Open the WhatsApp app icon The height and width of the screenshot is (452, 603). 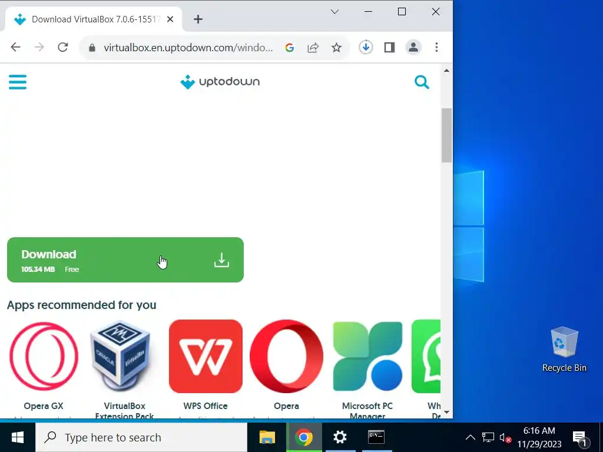click(x=426, y=356)
